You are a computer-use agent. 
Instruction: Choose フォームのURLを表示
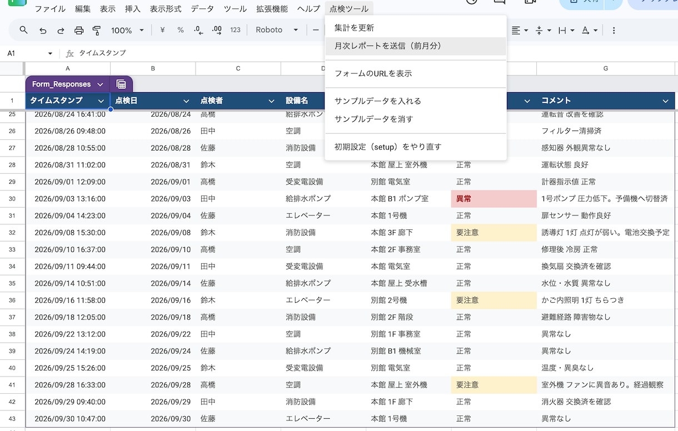(416, 73)
